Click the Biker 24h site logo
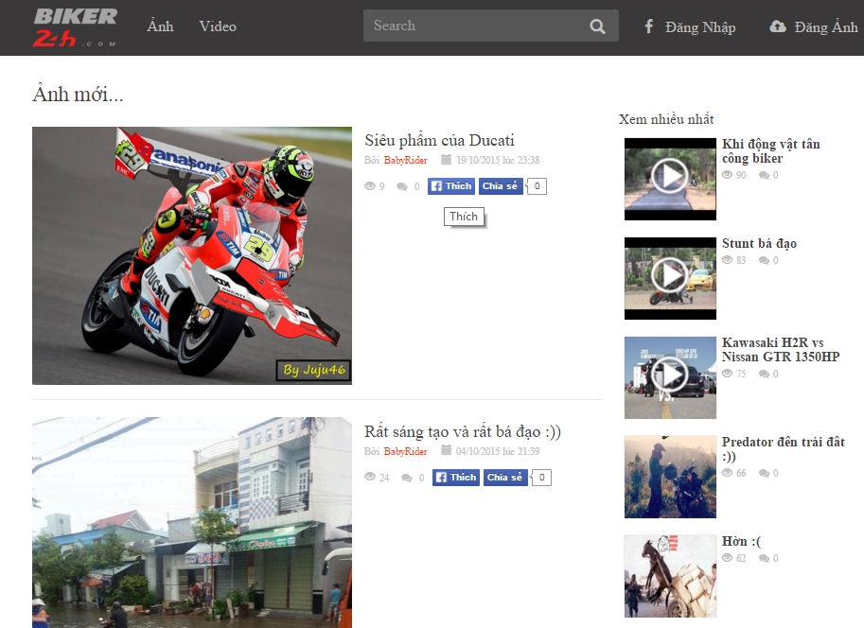This screenshot has height=628, width=864. coord(75,27)
